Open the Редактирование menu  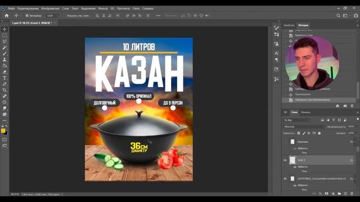click(x=28, y=8)
